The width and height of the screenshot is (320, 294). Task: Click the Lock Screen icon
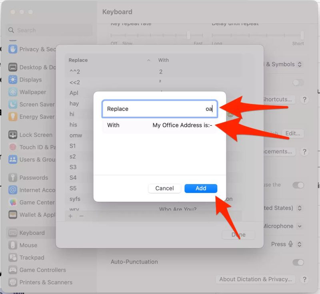pyautogui.click(x=13, y=135)
